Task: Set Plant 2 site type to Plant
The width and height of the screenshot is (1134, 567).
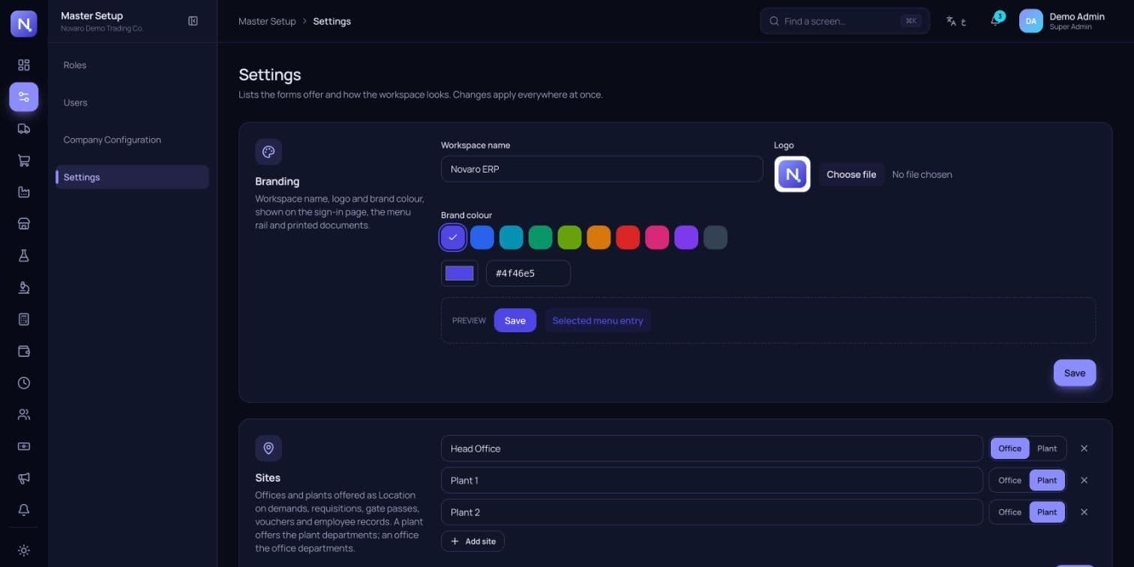Action: 1047,512
